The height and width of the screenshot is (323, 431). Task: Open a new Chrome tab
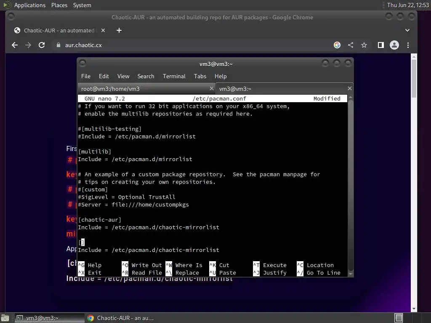(x=119, y=30)
